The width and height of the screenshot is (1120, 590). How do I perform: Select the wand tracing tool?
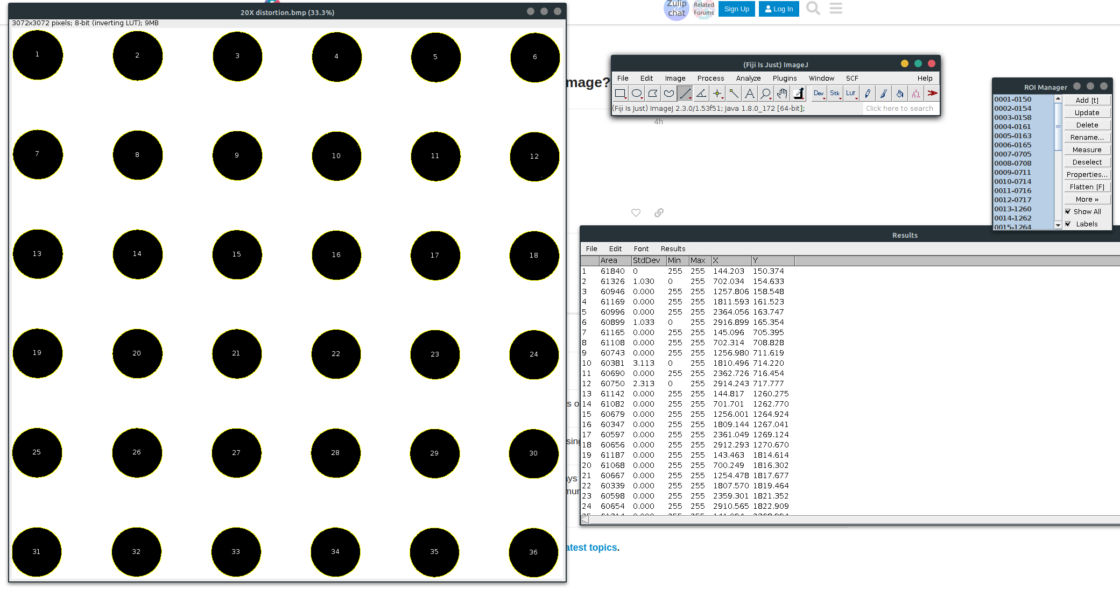click(734, 93)
